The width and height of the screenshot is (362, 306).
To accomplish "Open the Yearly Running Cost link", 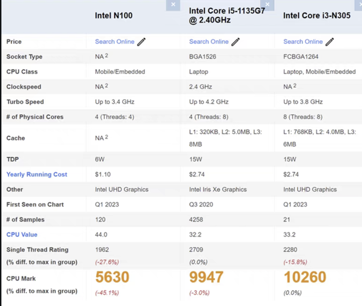I will pos(37,175).
